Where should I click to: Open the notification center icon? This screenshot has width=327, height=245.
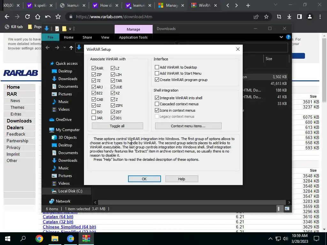click(316, 239)
